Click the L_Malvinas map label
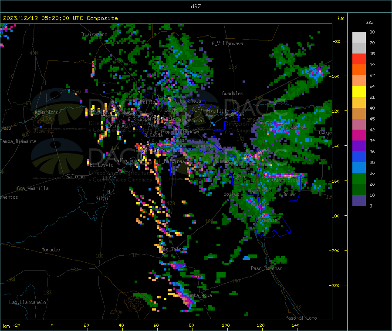Screen dimensions: 392x331 pos(172,162)
